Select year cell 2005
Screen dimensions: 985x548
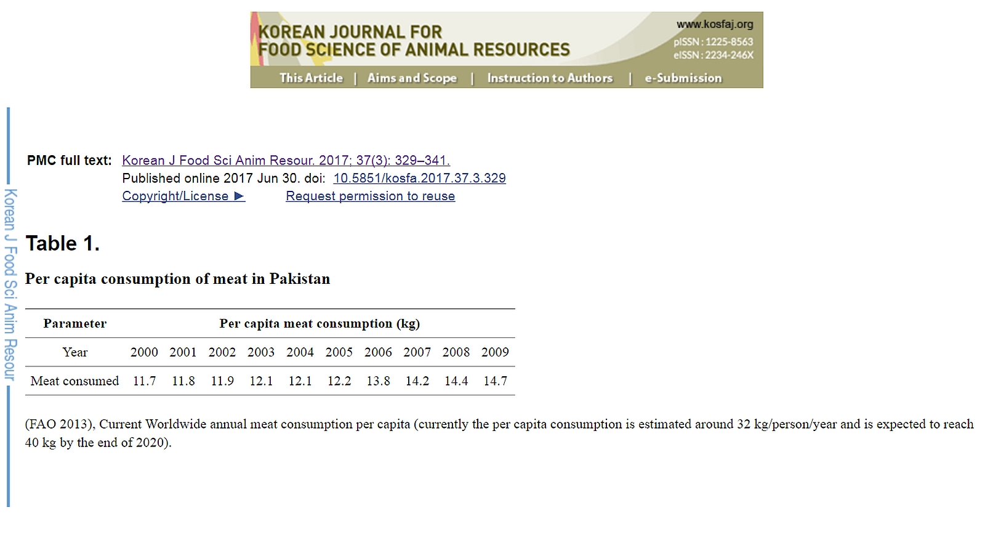click(x=339, y=352)
